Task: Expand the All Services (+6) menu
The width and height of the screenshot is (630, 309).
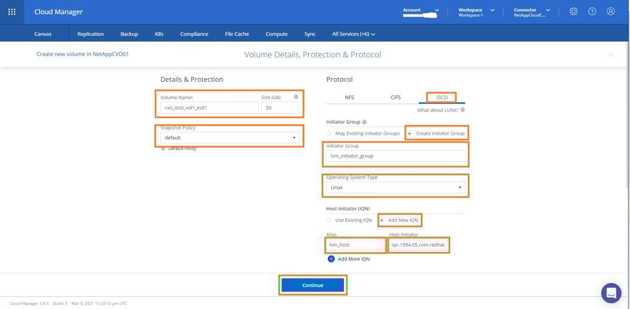Action: [353, 34]
